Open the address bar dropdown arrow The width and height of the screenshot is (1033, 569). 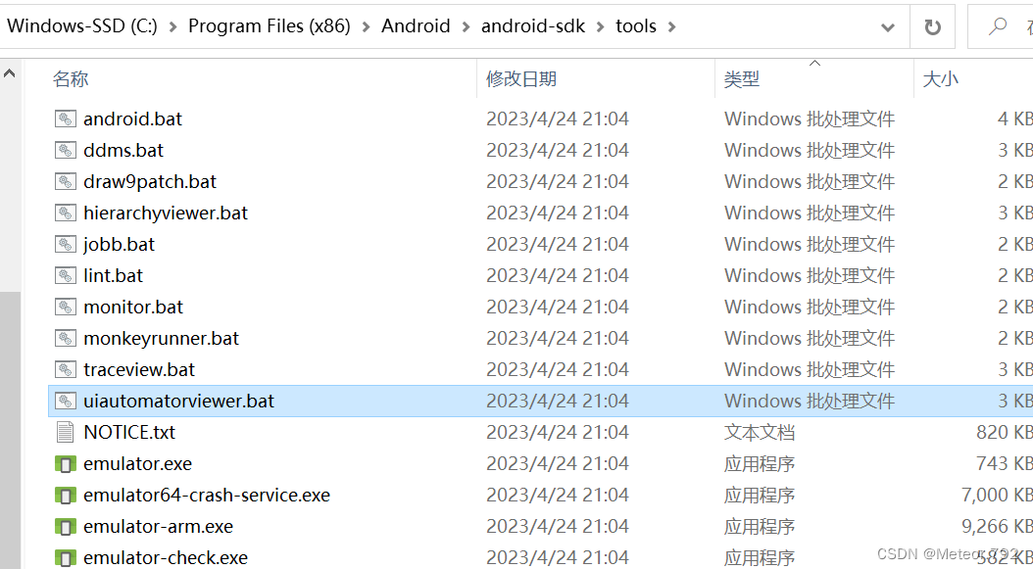pos(887,25)
